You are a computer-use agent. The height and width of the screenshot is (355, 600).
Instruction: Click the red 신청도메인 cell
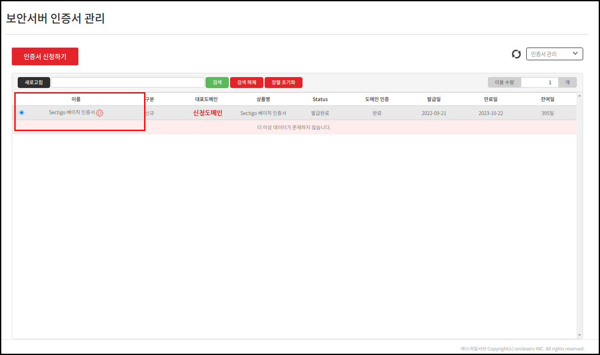(x=208, y=113)
